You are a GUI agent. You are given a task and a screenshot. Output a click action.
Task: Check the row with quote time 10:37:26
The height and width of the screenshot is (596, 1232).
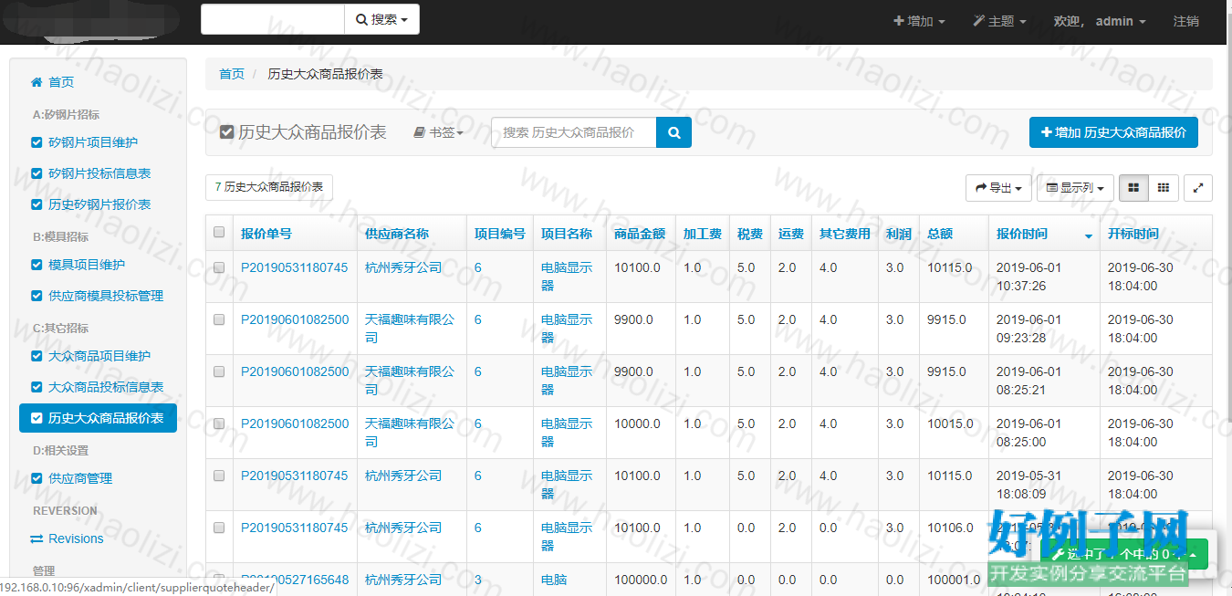tap(219, 267)
